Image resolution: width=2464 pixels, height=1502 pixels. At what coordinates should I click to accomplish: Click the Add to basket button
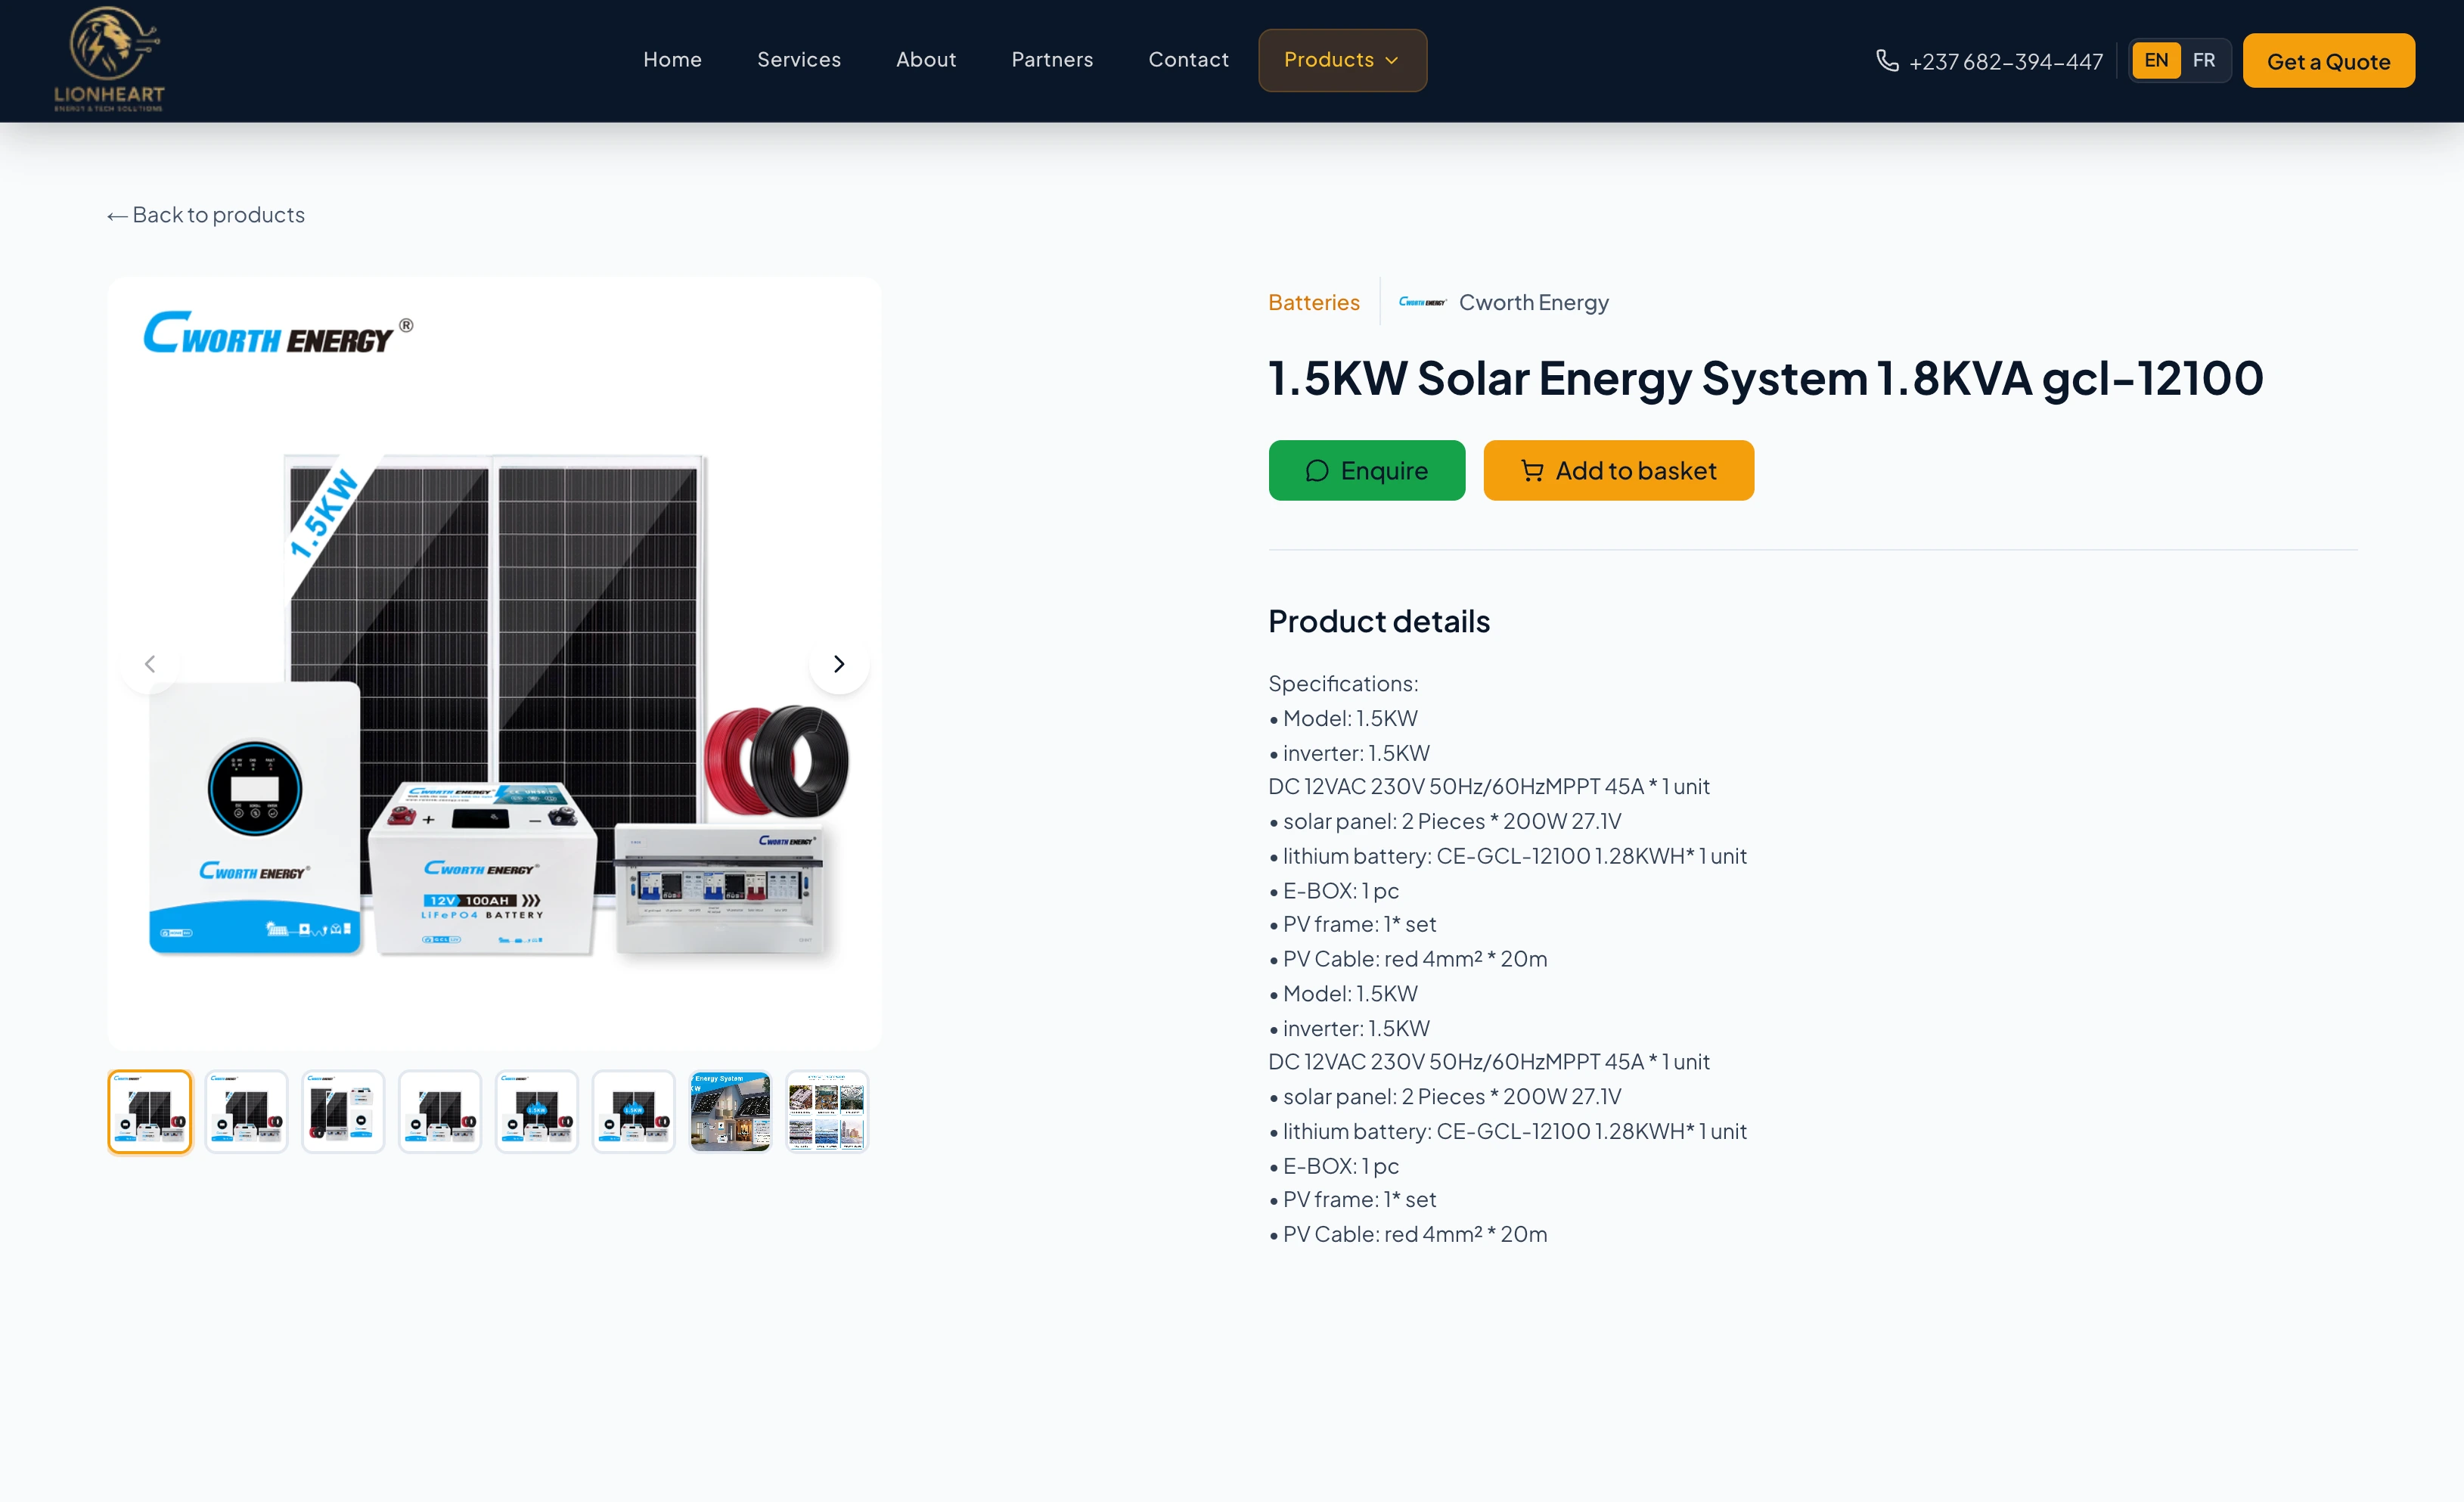coord(1618,470)
